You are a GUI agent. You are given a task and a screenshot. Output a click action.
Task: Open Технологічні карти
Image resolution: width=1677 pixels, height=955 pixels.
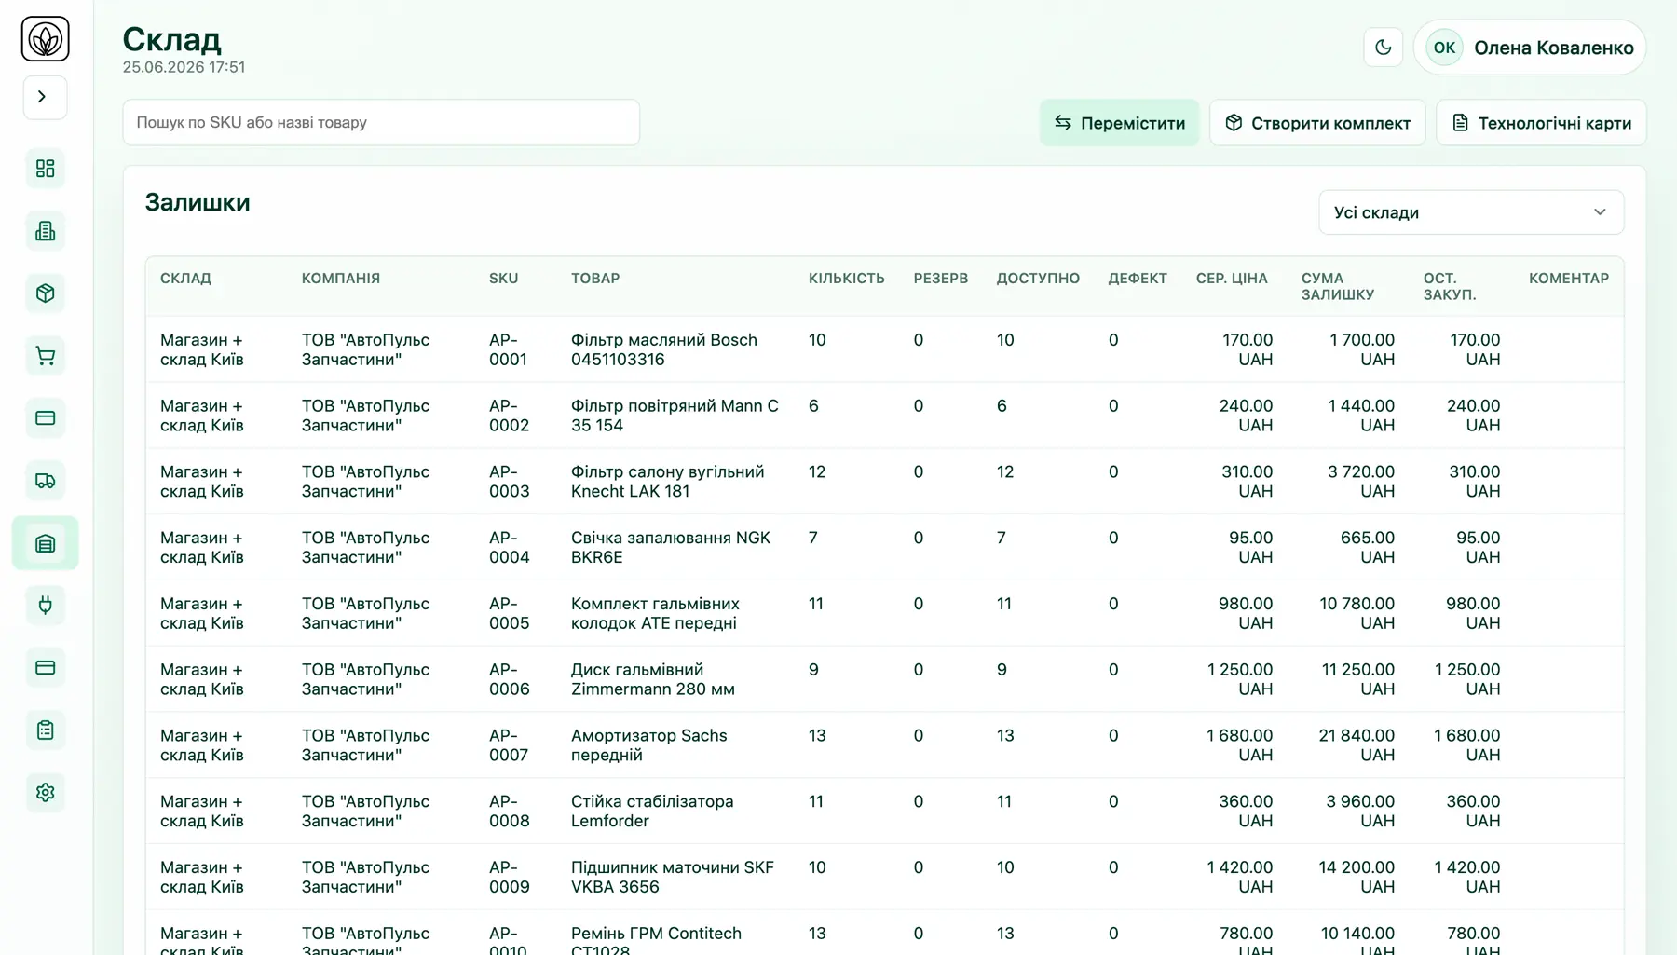click(1541, 123)
